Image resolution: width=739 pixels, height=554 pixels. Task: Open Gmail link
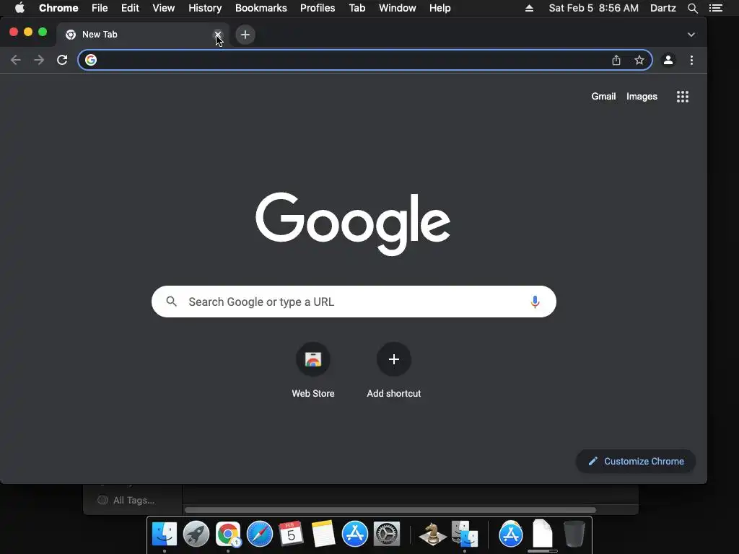[x=603, y=96]
